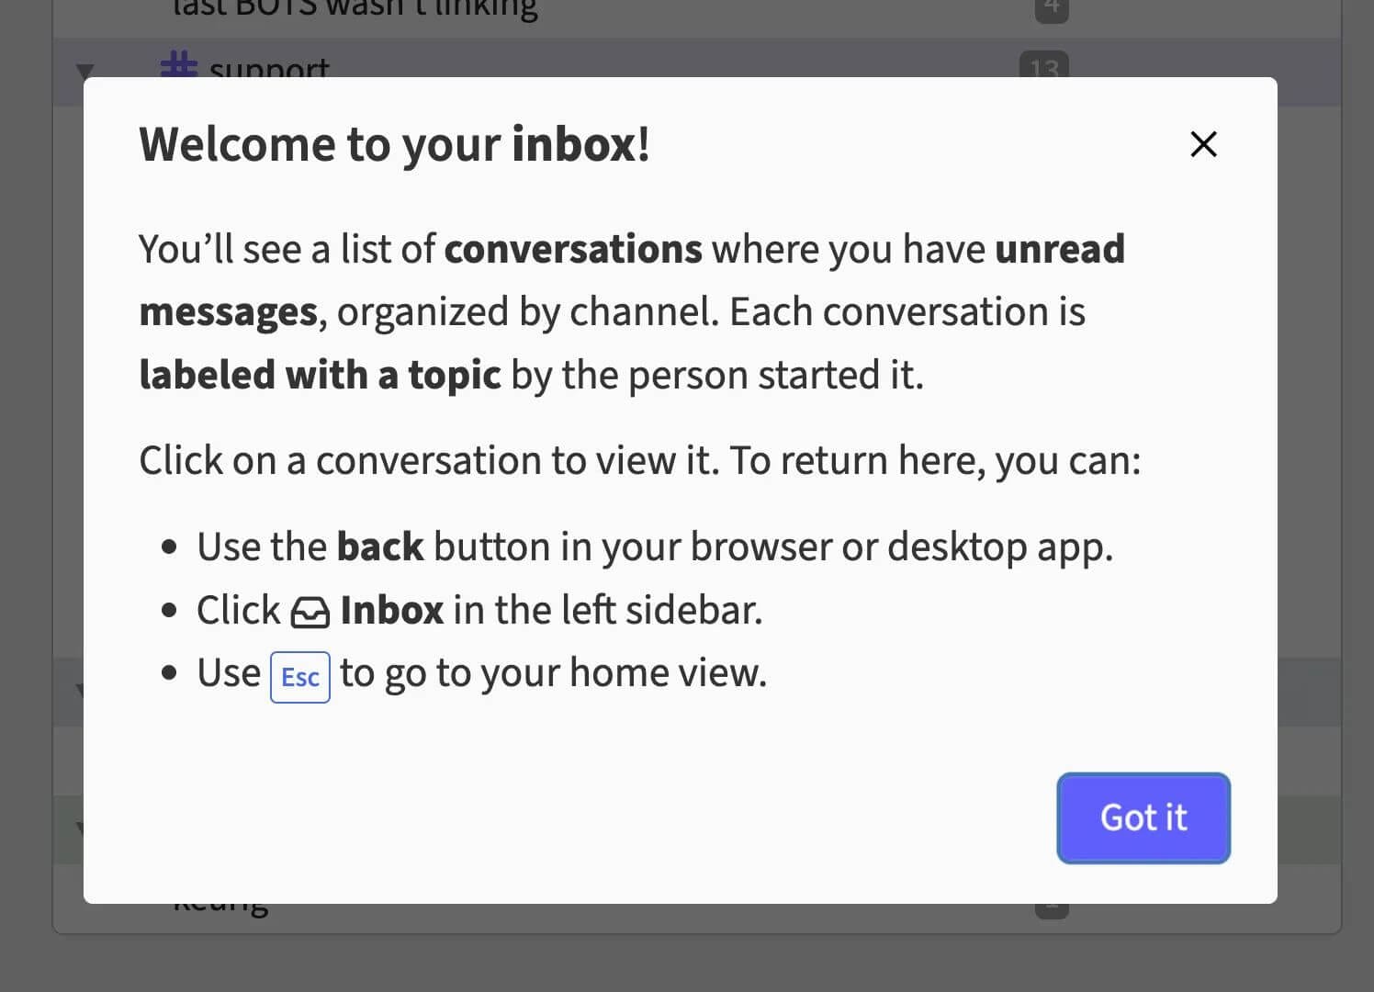The height and width of the screenshot is (992, 1374).
Task: Click the bullet dot before 'Click Inbox'
Action: pos(169,609)
